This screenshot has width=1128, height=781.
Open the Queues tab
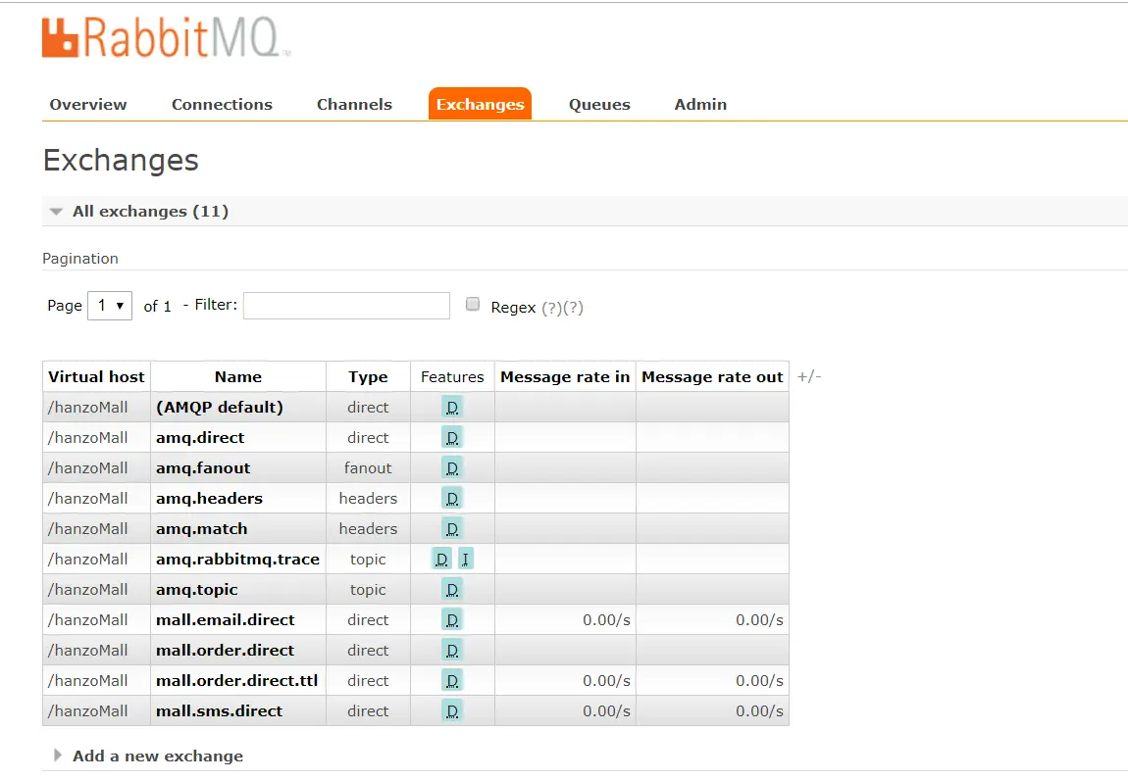[599, 104]
